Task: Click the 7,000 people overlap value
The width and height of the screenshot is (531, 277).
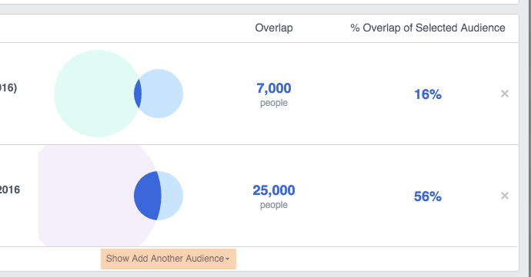Action: (274, 88)
